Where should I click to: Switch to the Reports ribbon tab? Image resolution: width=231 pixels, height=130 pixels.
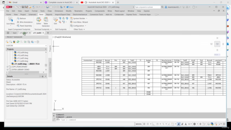click(49, 14)
